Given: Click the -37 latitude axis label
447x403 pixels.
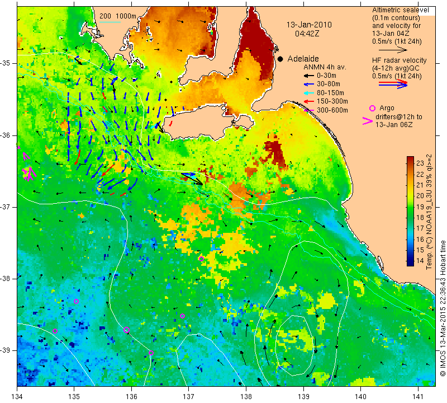Looking at the screenshot, I should [x=6, y=207].
